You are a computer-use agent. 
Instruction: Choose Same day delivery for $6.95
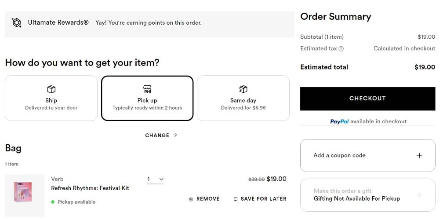point(243,98)
